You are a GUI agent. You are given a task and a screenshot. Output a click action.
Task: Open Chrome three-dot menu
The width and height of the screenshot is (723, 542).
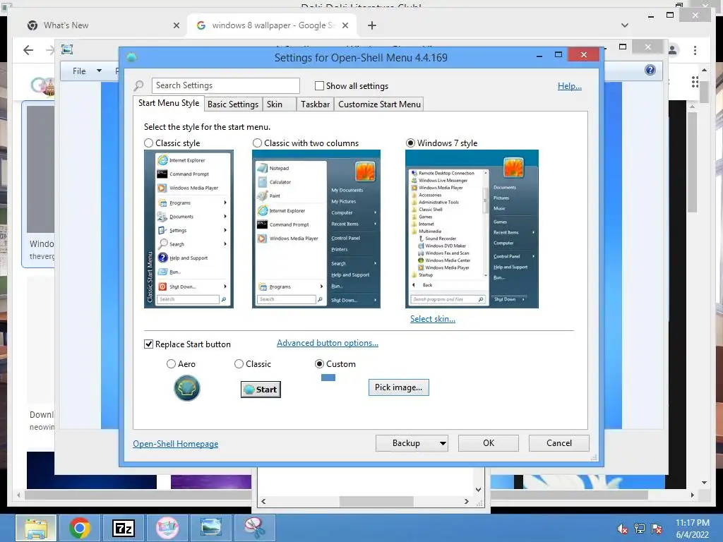695,50
